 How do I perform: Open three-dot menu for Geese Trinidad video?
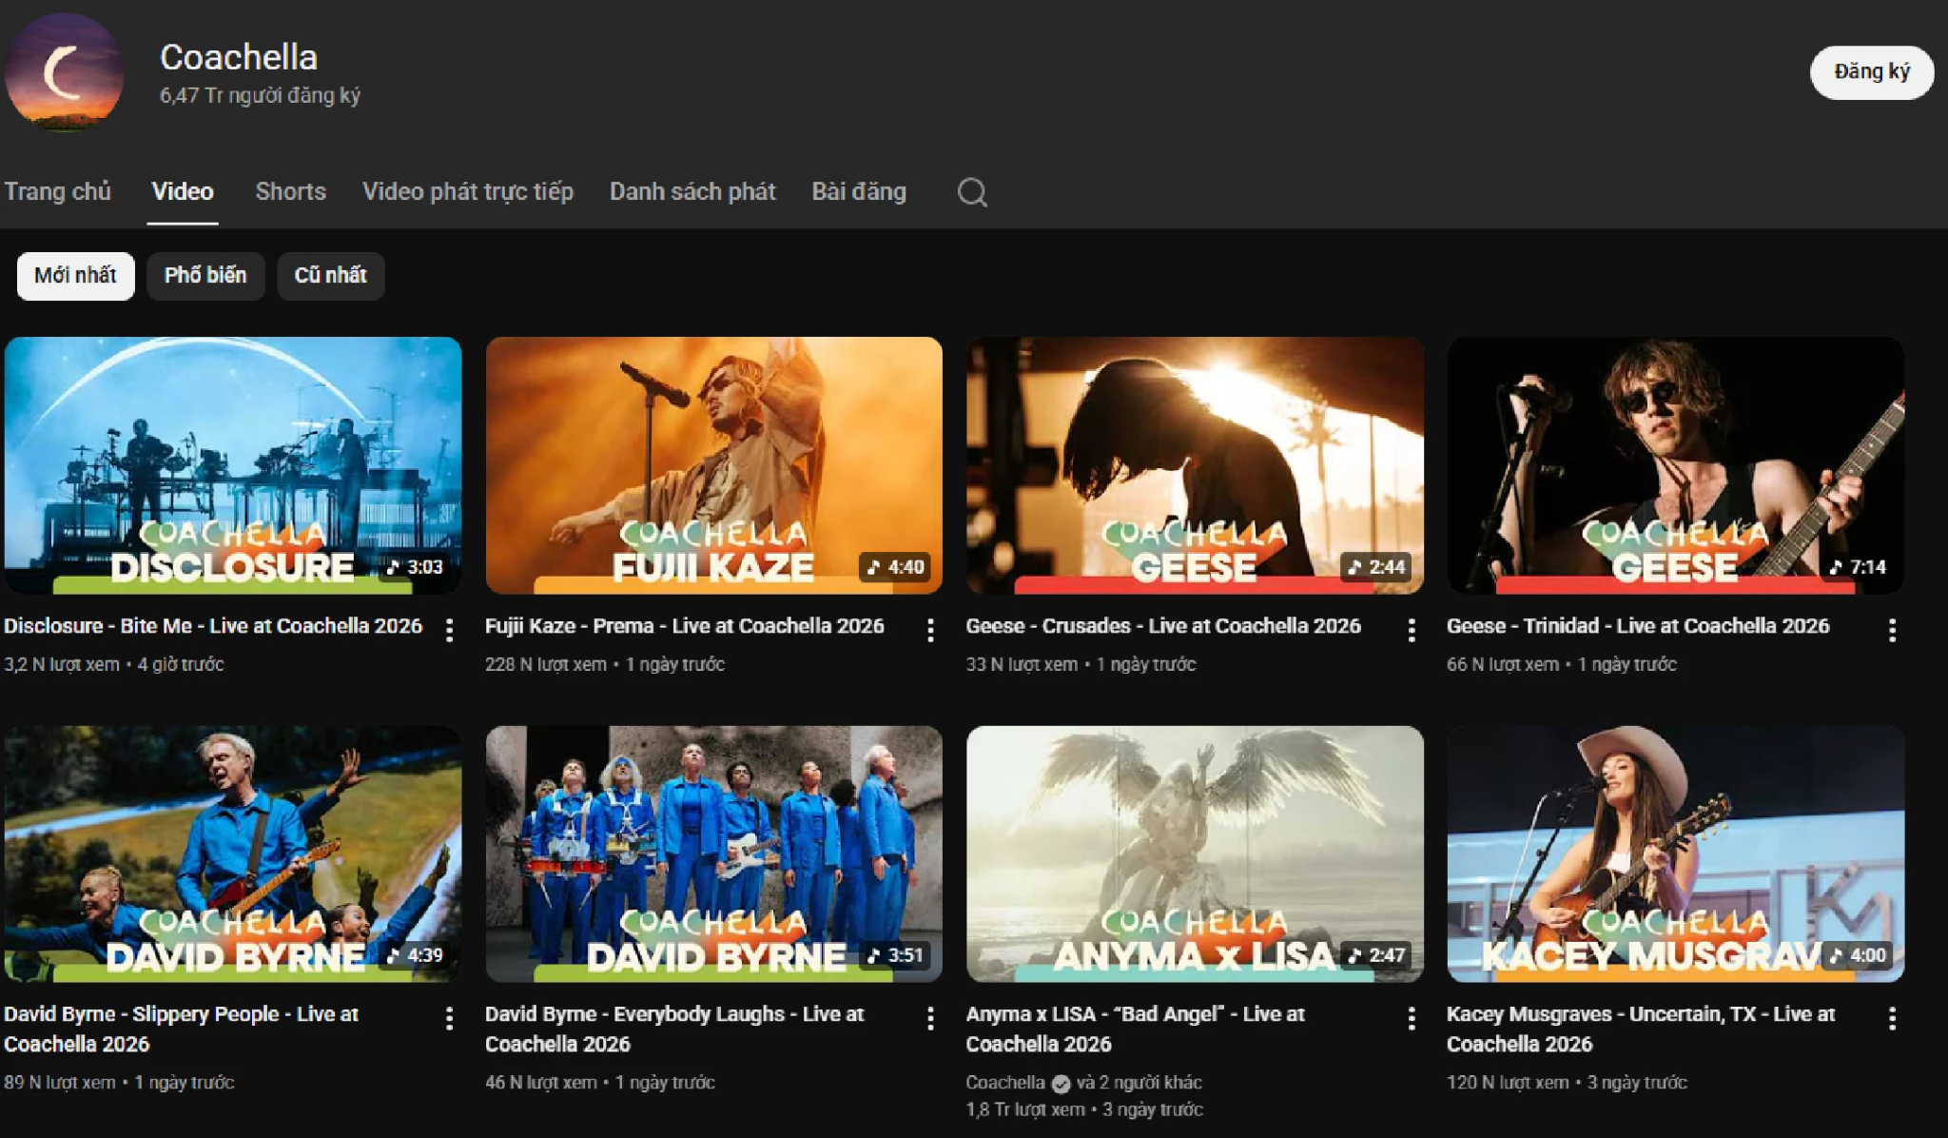coord(1892,629)
